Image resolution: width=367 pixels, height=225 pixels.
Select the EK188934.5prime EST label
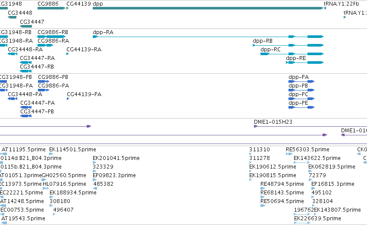[x=73, y=193]
